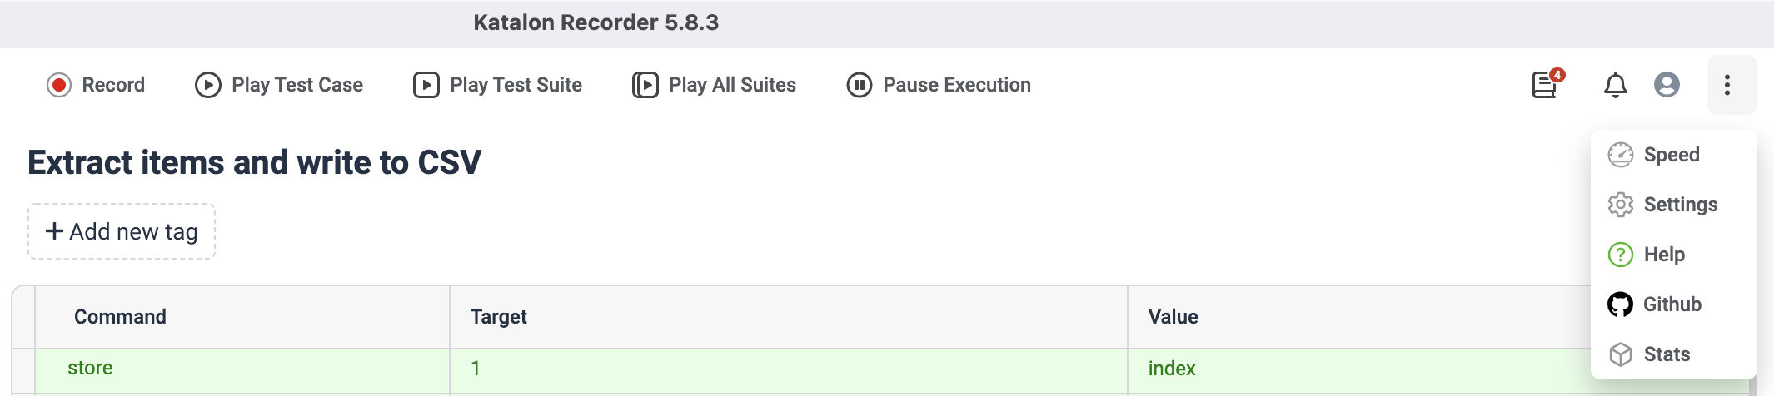Click the Add new tag button
The width and height of the screenshot is (1774, 396).
coord(122,231)
